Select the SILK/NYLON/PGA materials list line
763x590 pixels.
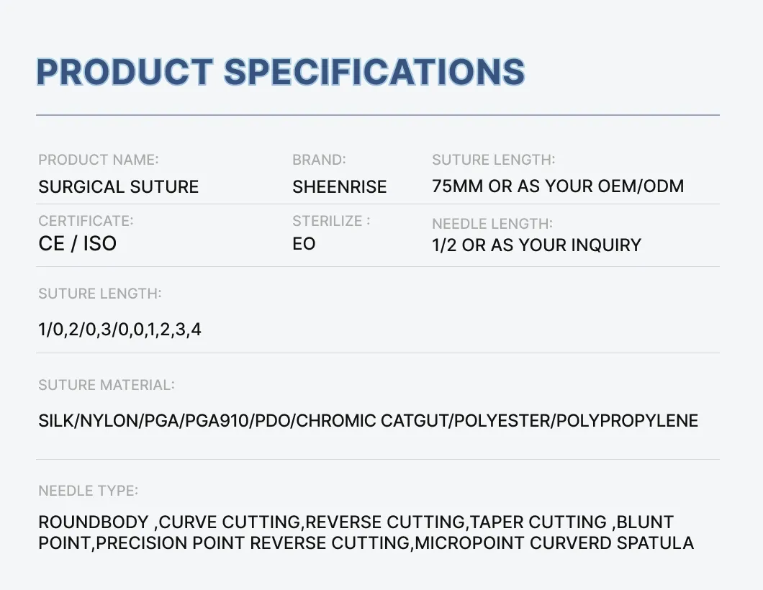click(x=369, y=421)
